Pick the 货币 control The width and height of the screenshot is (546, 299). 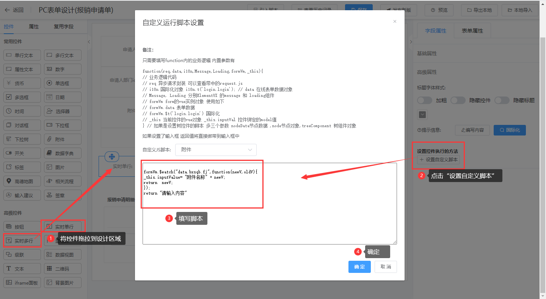click(22, 83)
